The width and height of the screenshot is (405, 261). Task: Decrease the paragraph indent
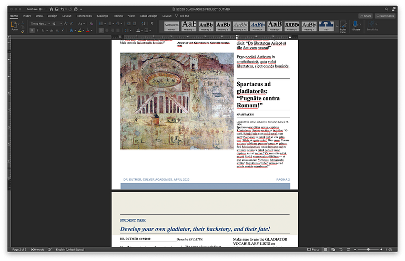[x=129, y=24]
